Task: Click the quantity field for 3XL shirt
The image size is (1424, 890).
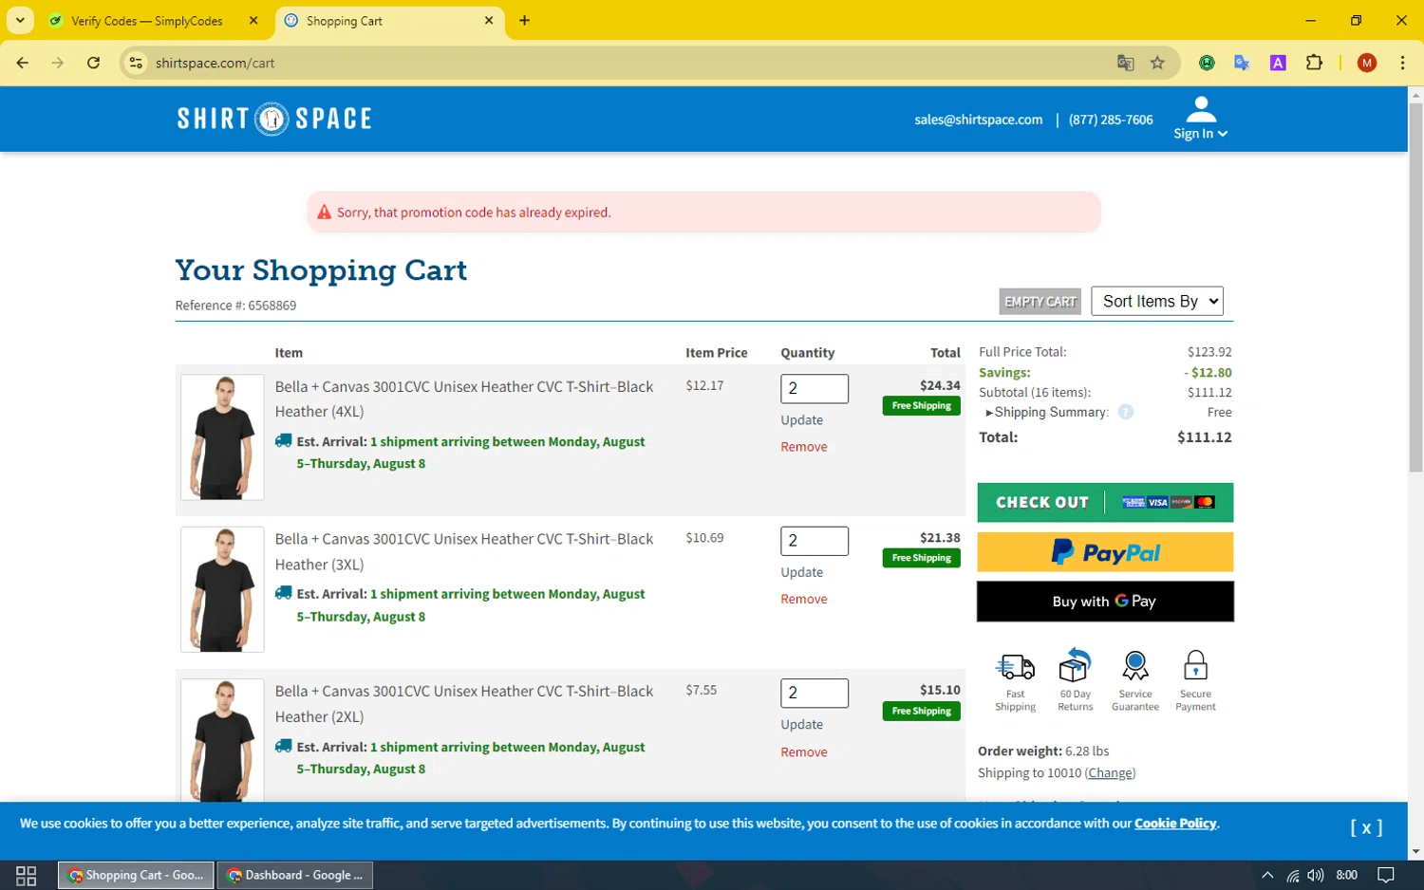Action: [815, 541]
